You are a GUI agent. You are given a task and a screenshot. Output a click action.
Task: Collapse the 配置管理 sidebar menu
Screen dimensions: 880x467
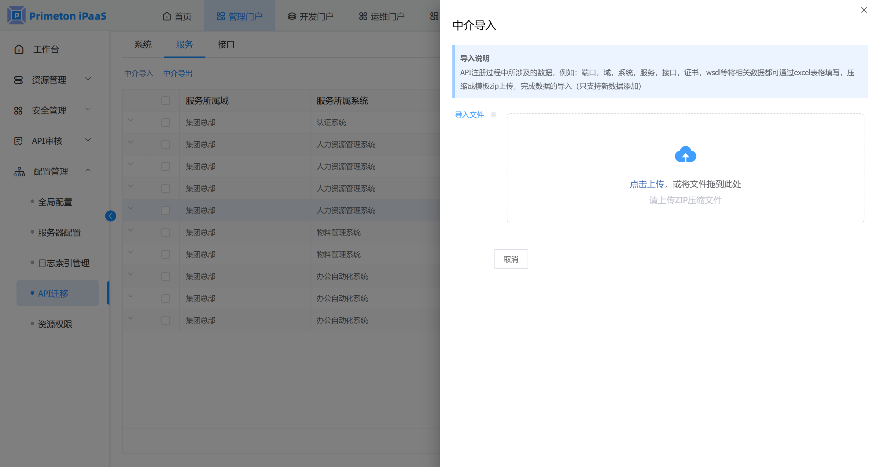tap(88, 170)
